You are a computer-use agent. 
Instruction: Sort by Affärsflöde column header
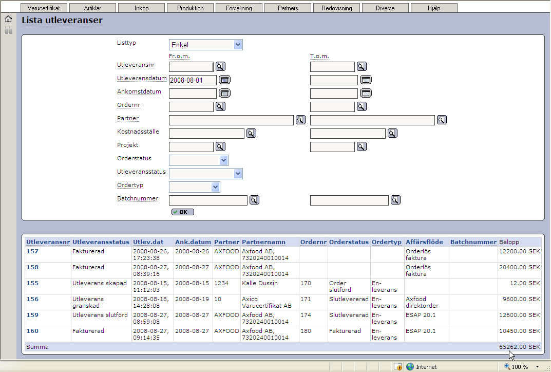(425, 242)
